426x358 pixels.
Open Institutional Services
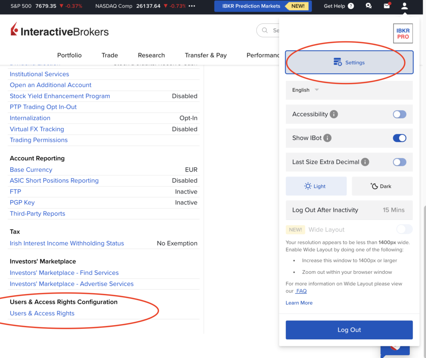pos(40,74)
